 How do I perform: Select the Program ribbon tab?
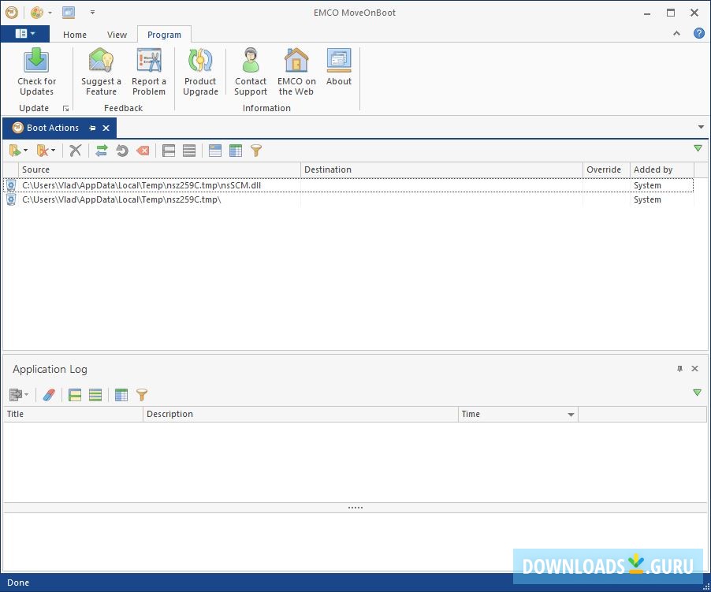164,35
